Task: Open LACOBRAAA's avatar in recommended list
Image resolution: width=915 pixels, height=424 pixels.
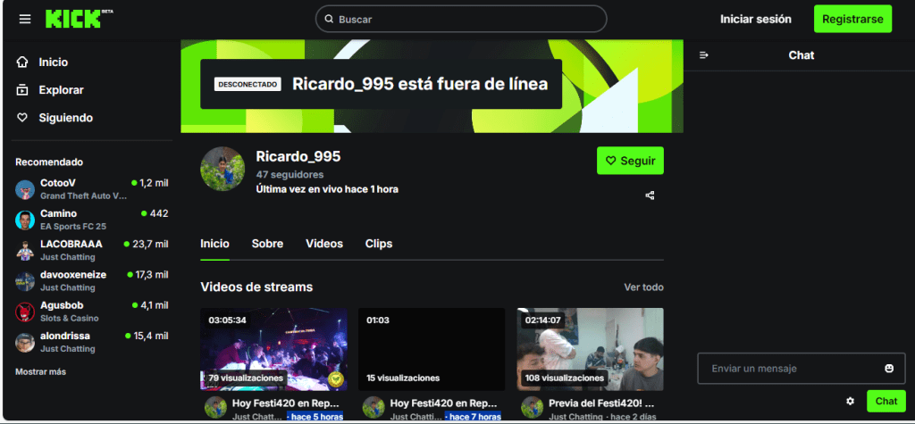Action: 25,251
